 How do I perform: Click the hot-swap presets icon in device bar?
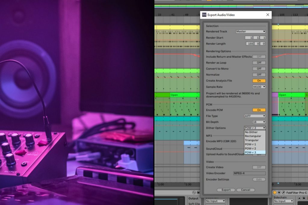tap(194, 192)
